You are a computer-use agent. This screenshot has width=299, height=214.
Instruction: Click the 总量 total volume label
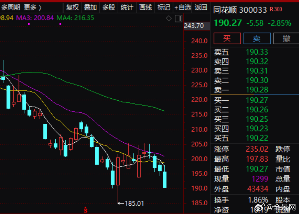coord(283,179)
